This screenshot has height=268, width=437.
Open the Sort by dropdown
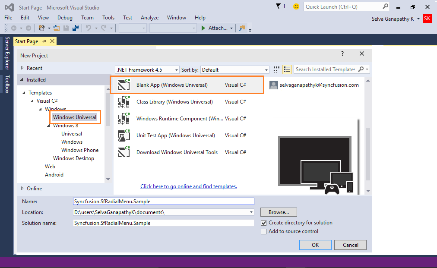click(x=236, y=70)
